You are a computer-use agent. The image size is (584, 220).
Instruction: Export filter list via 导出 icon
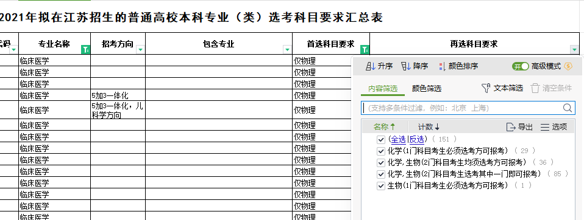click(511, 127)
